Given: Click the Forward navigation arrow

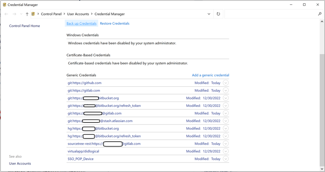Looking at the screenshot, I should click(14, 14).
